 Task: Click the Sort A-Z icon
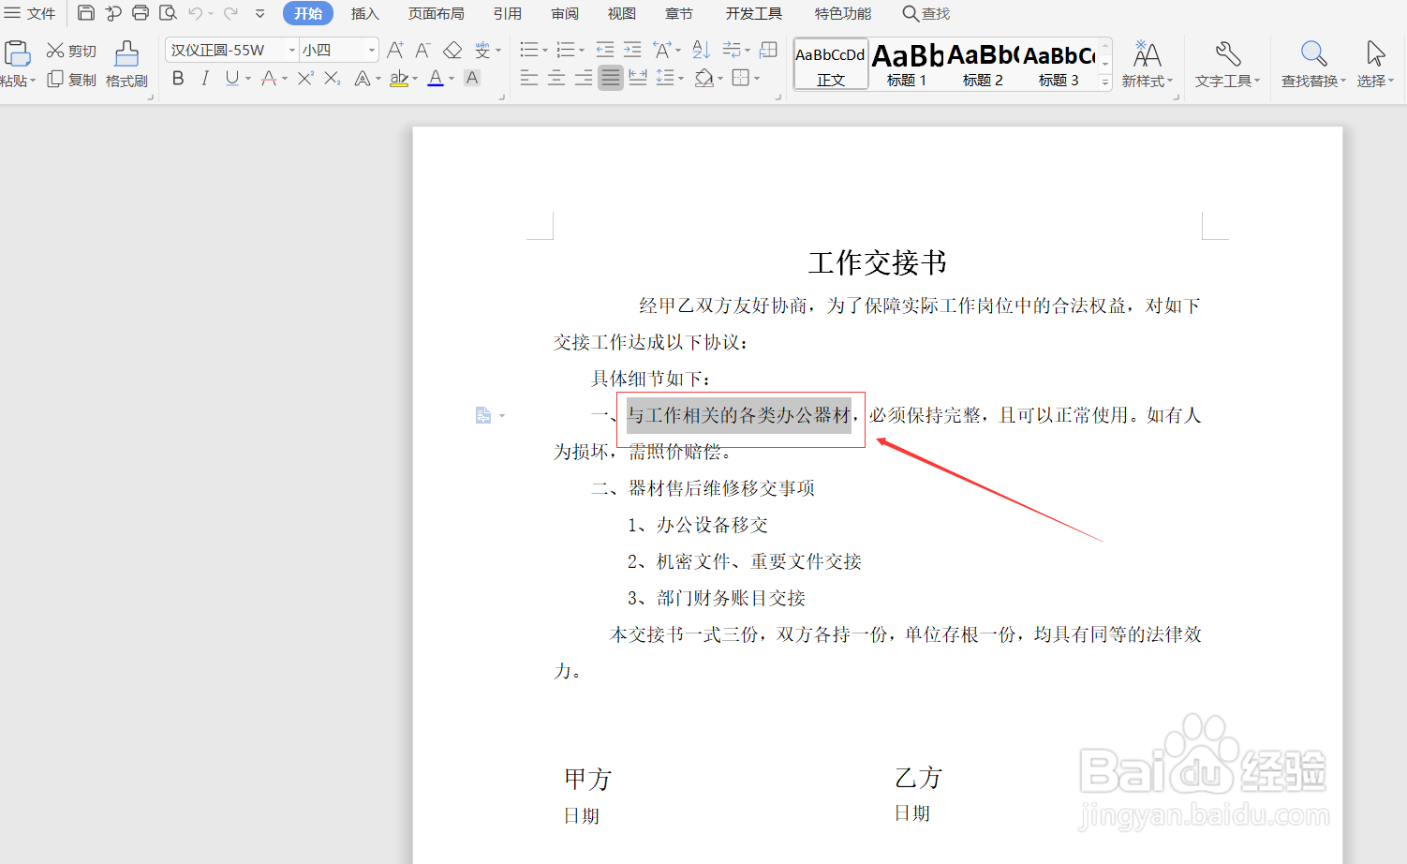click(701, 50)
